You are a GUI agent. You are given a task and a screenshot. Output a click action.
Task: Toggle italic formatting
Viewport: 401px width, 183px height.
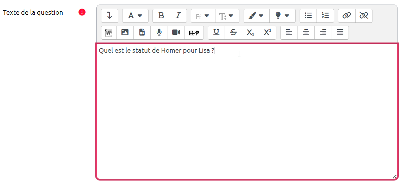click(178, 16)
